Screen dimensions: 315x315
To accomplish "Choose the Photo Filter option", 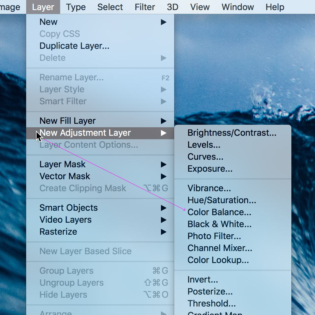I will pos(214,236).
